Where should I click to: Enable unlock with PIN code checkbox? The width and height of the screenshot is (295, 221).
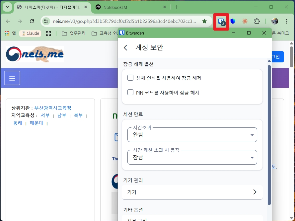pos(130,93)
